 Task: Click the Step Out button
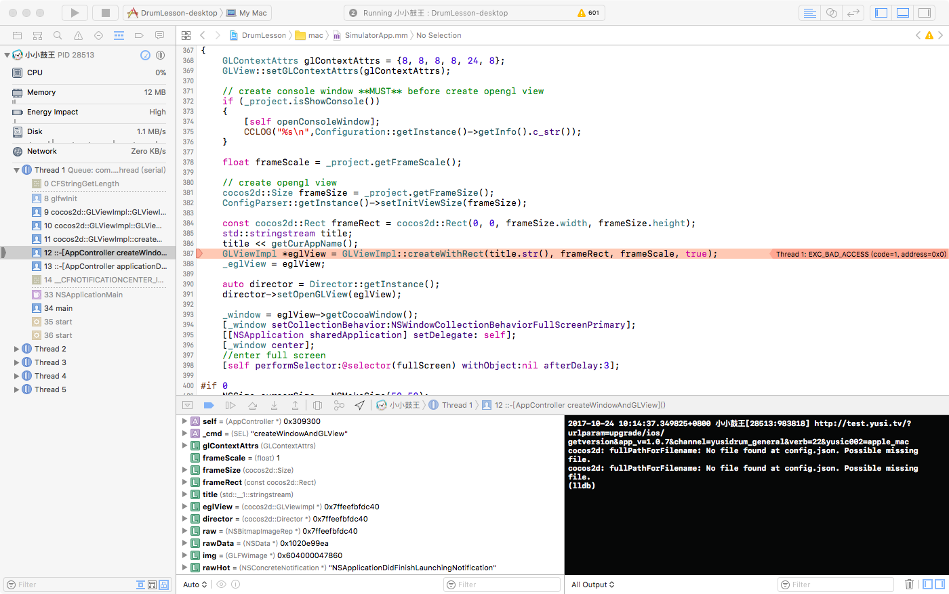296,405
